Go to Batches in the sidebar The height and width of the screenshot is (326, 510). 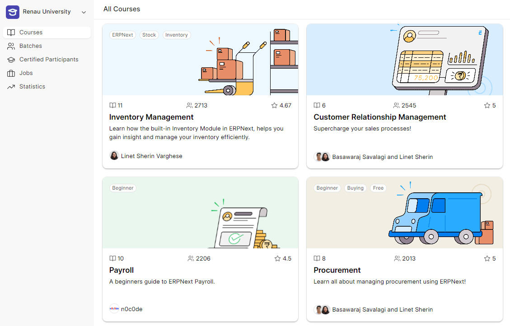pyautogui.click(x=30, y=46)
